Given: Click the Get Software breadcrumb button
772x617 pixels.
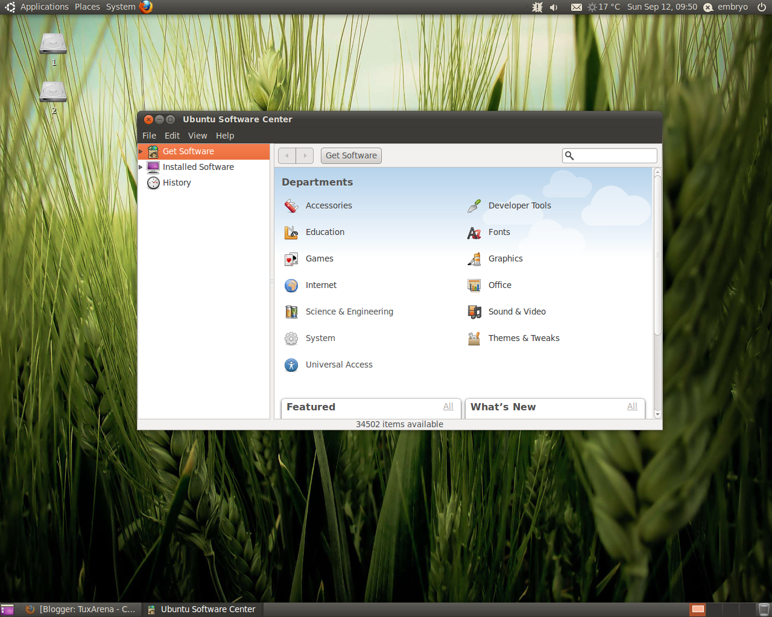Looking at the screenshot, I should tap(351, 155).
